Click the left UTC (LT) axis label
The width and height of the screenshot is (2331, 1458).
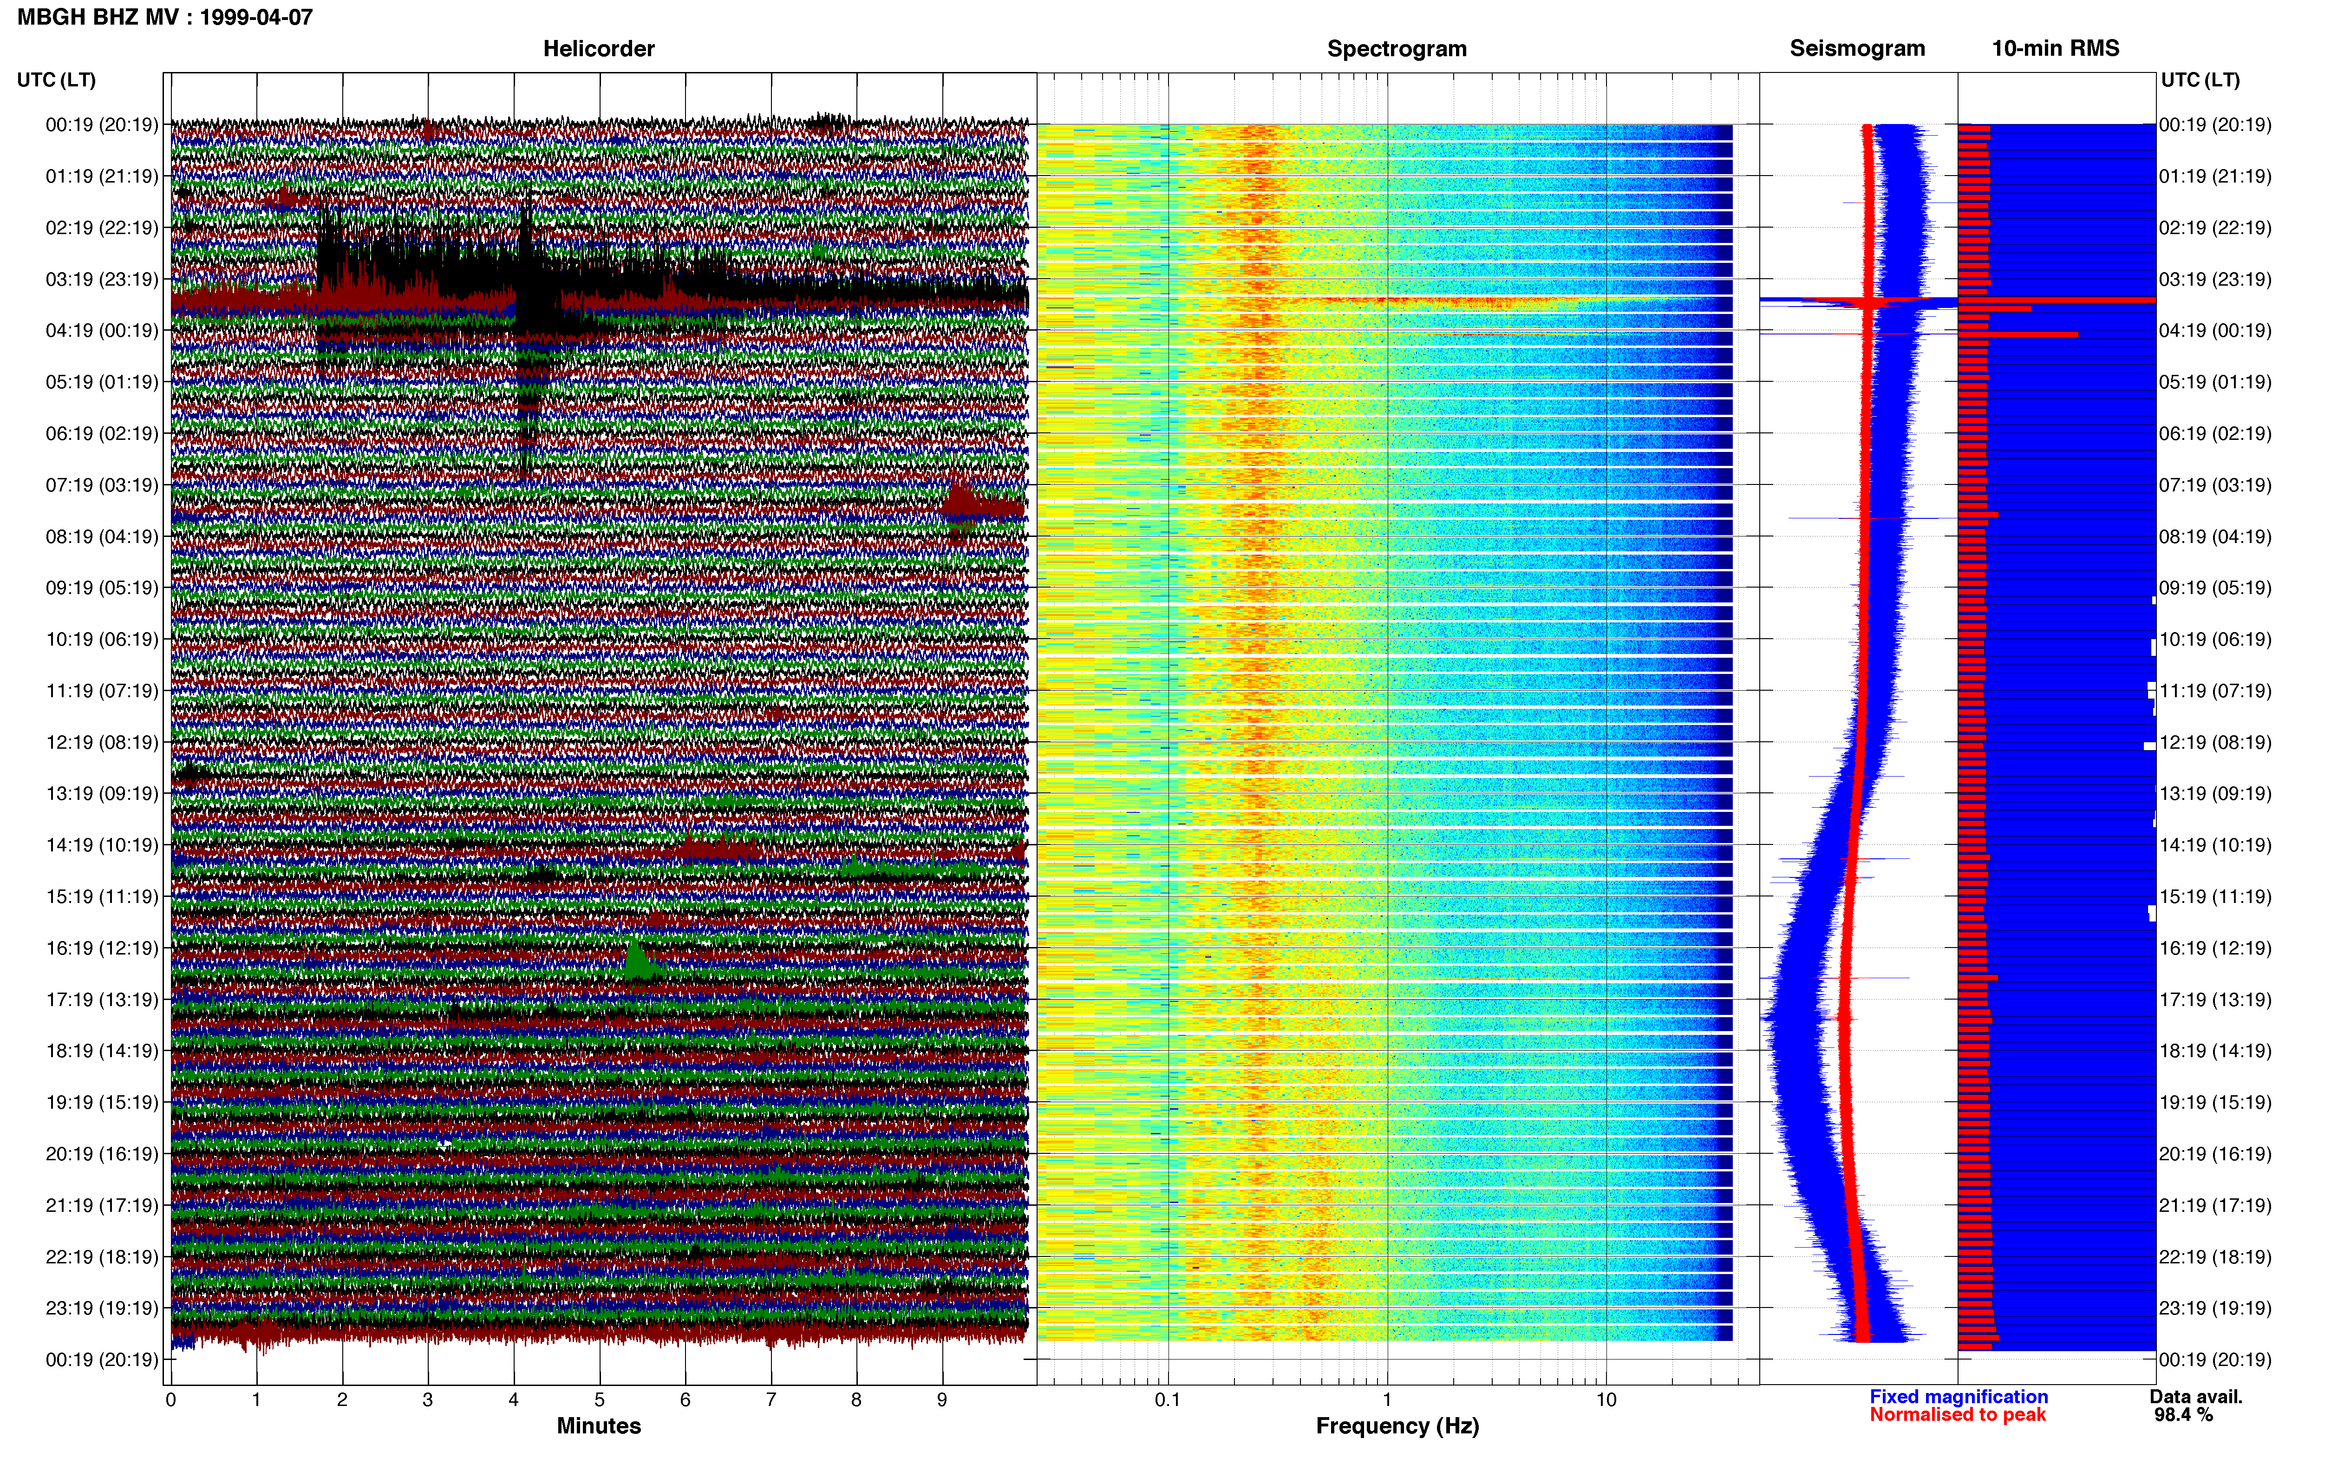[x=56, y=79]
